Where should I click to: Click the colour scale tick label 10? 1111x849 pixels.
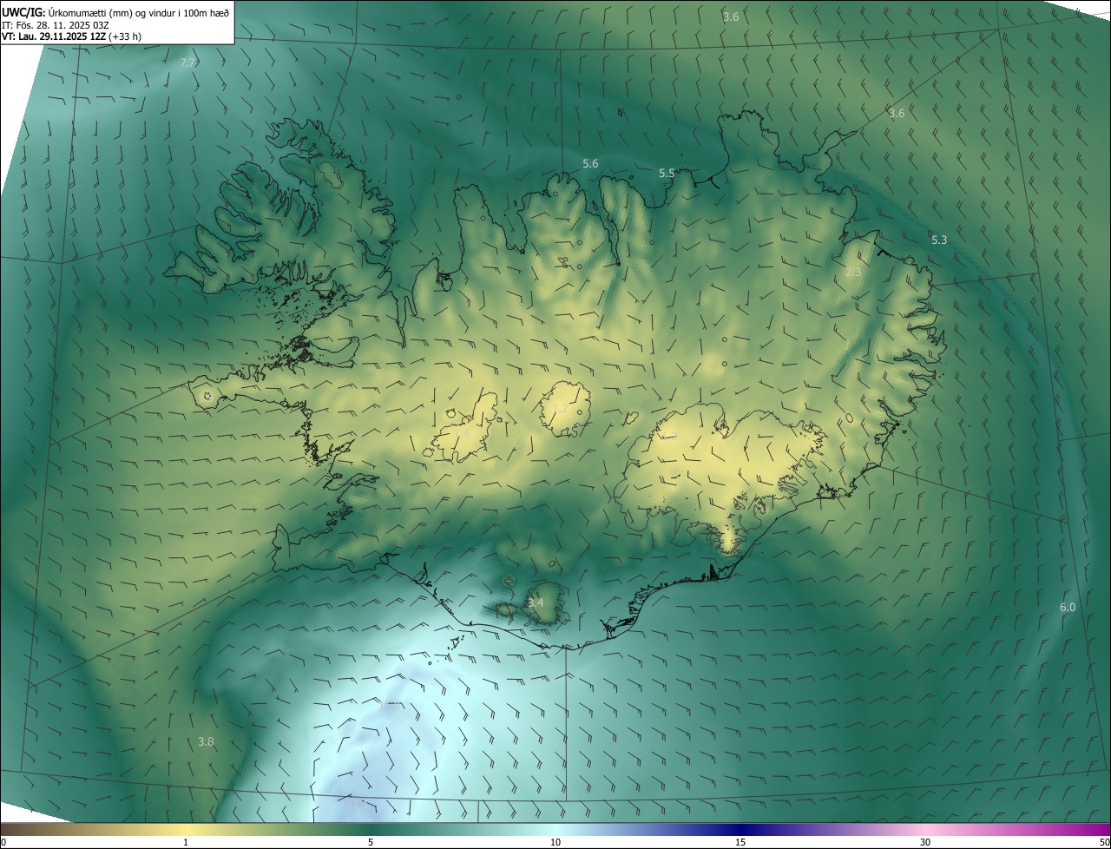pyautogui.click(x=555, y=843)
